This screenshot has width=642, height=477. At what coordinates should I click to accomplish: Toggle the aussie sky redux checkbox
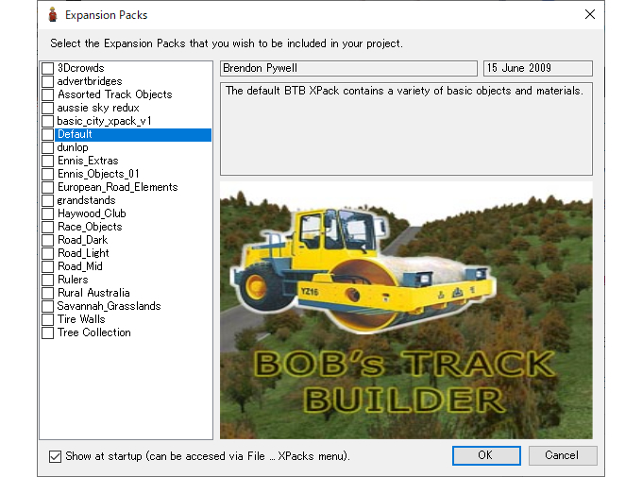point(47,108)
